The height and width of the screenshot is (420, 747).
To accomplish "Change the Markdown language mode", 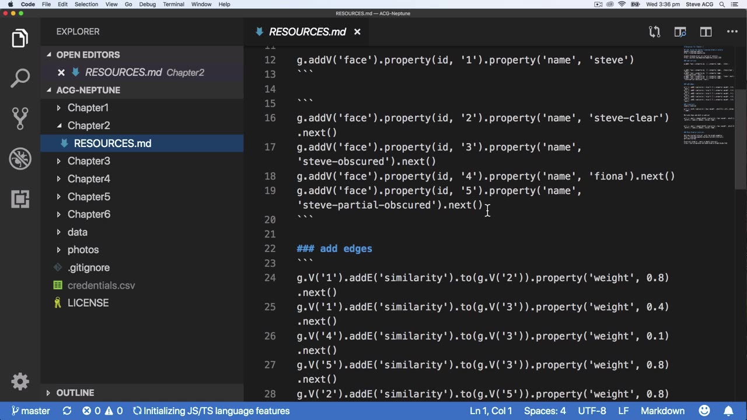I will click(x=662, y=411).
